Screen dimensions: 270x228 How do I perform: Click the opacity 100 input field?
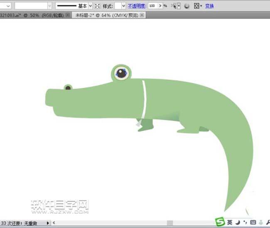pyautogui.click(x=152, y=6)
